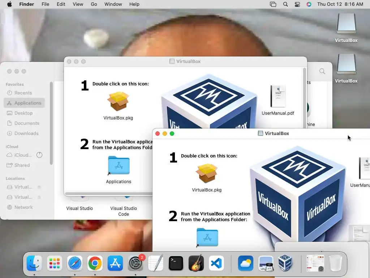Select Applications in the Finder sidebar

pyautogui.click(x=24, y=103)
